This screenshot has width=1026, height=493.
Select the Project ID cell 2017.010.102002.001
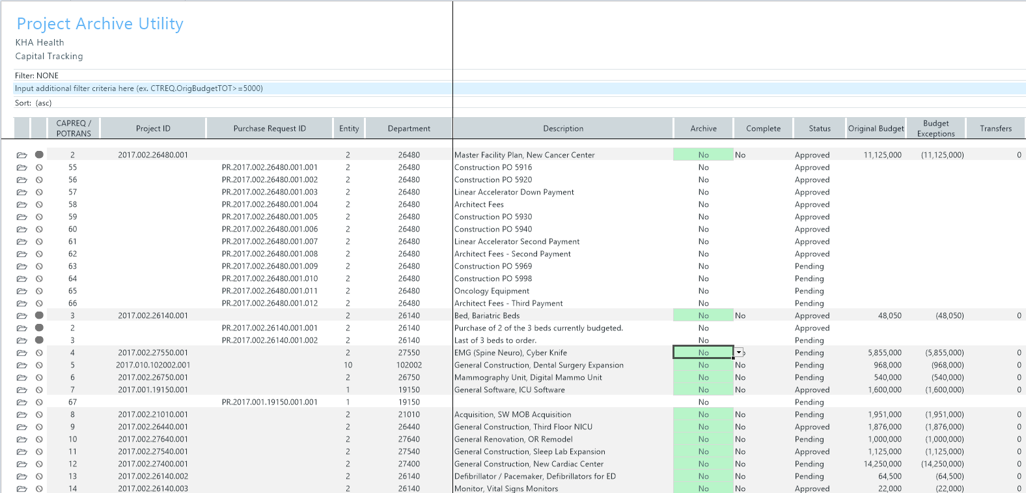point(153,365)
